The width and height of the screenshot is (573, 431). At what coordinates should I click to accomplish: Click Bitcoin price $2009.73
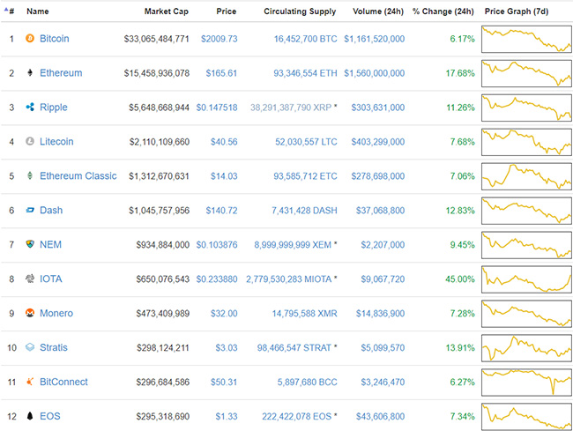coord(219,39)
